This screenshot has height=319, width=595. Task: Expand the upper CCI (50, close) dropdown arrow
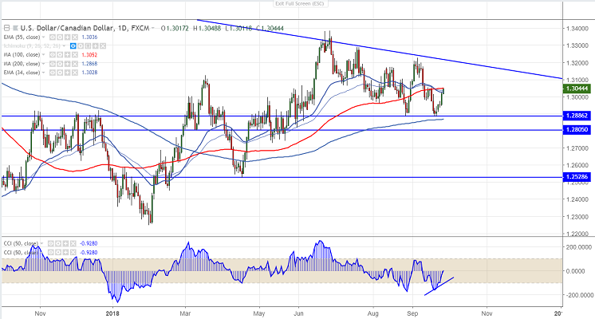point(41,243)
